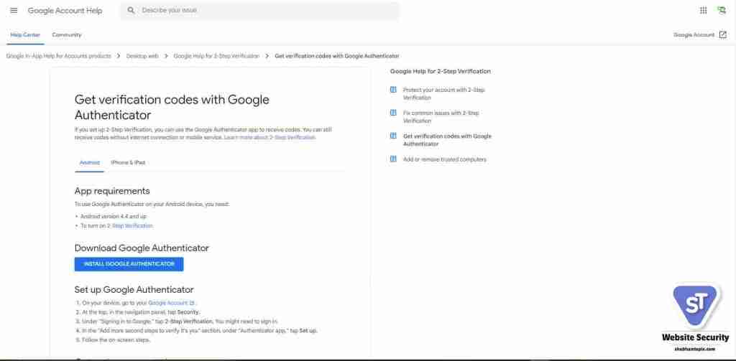Switch to the iPhone & iPad tab
This screenshot has height=361, width=736.
[128, 163]
